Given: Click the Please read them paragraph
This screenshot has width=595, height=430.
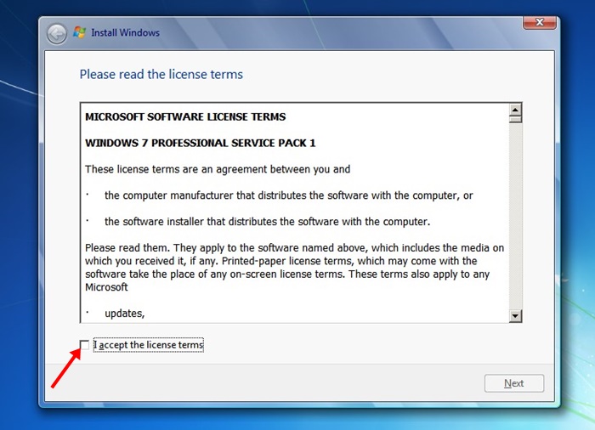Looking at the screenshot, I should [x=294, y=268].
